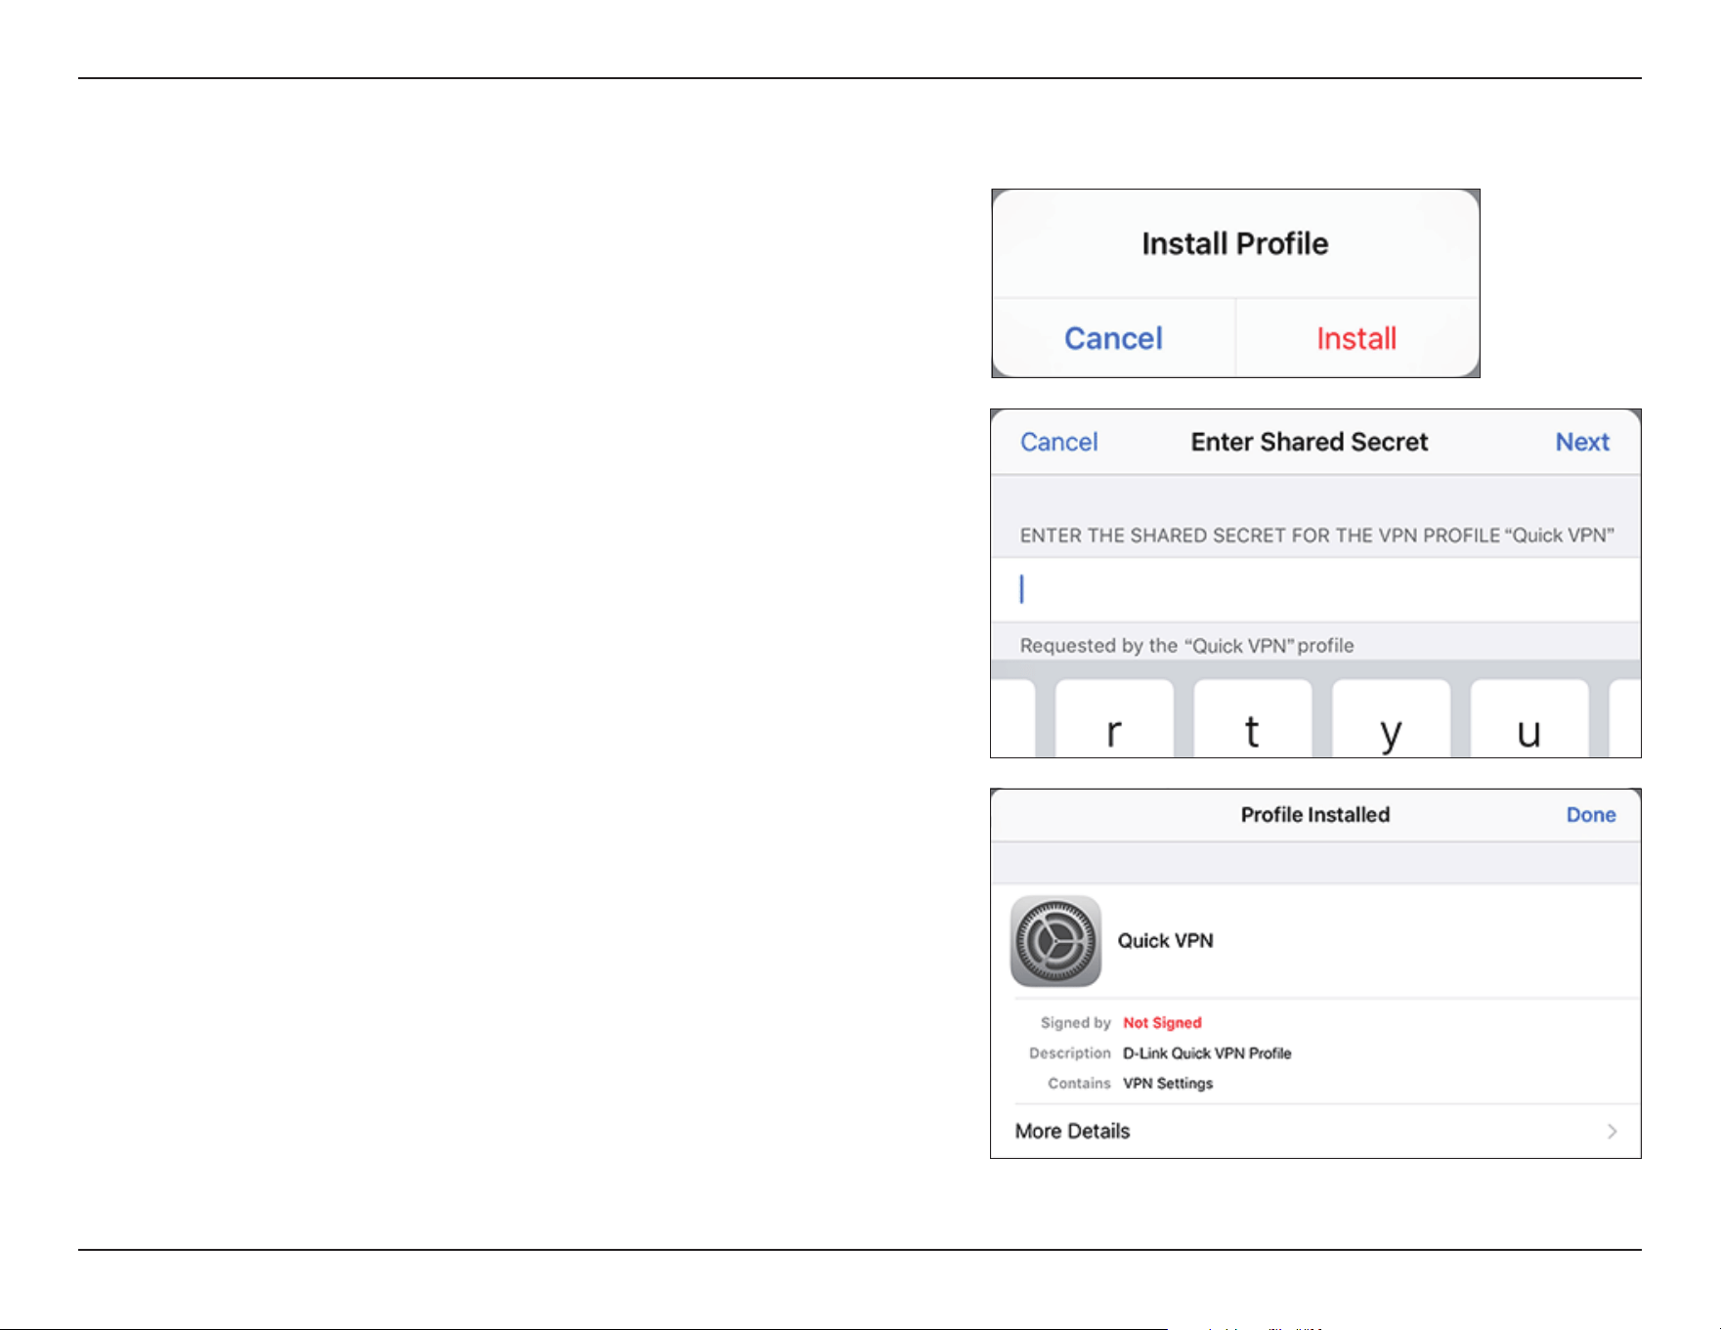Cancel the Enter Shared Secret screen

pyautogui.click(x=1058, y=442)
